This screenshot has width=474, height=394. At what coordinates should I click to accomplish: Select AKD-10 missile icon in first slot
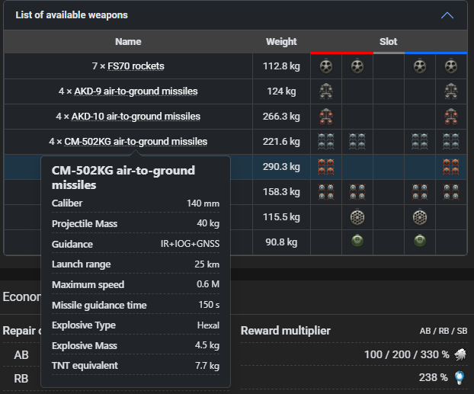point(326,117)
